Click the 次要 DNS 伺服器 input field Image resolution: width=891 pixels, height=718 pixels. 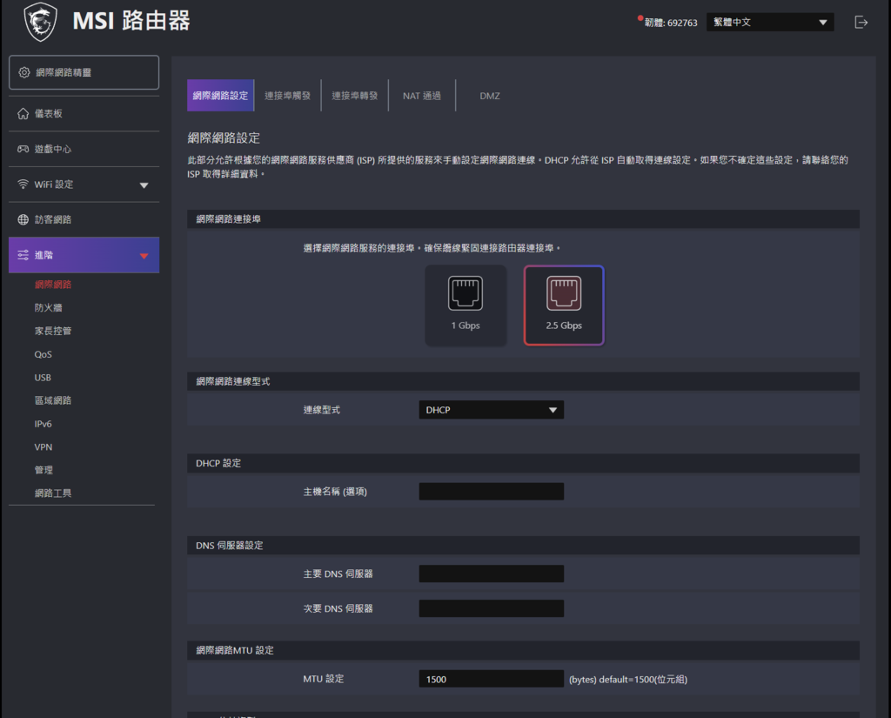click(x=491, y=608)
